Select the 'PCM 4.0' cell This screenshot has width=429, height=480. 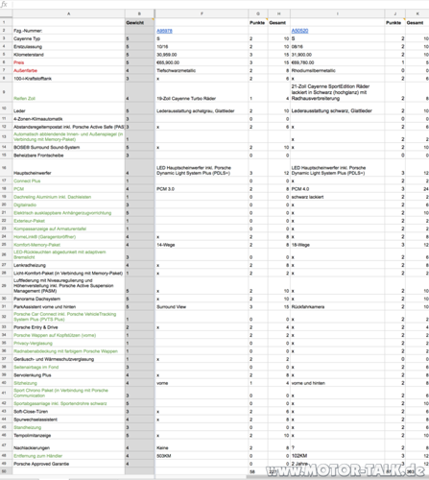coord(337,189)
